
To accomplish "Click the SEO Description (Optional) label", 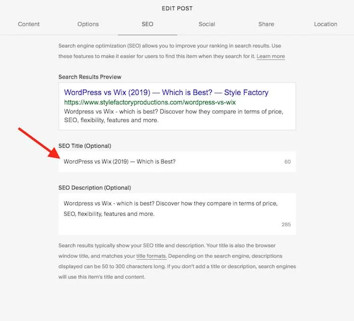I will coord(95,188).
